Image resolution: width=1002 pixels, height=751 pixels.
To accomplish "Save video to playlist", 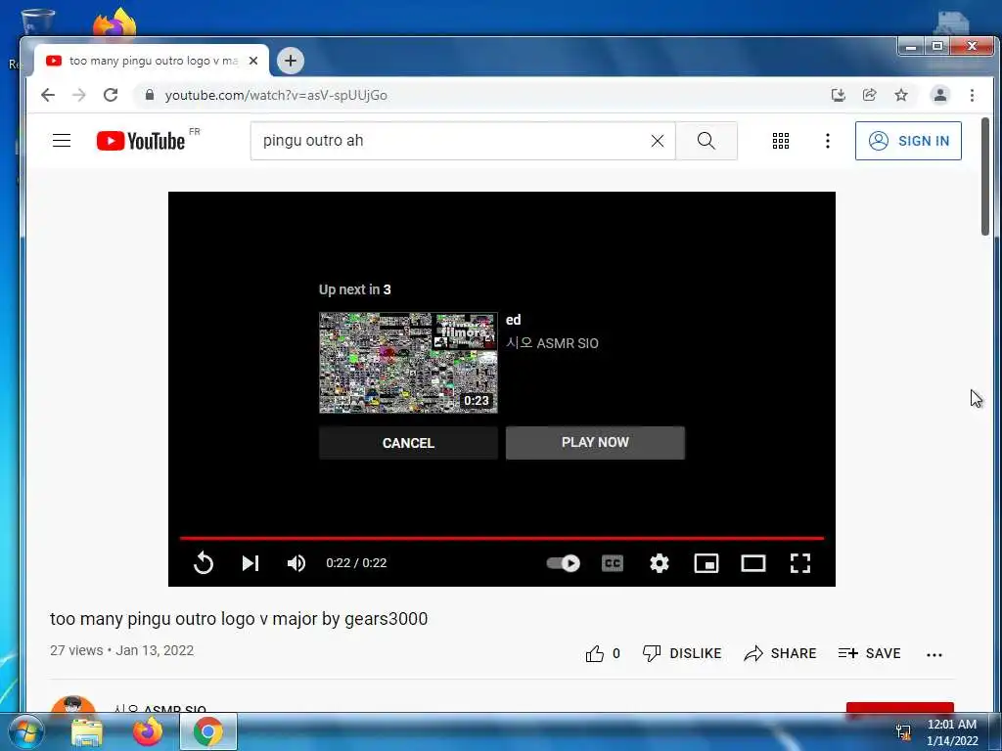I will [x=869, y=653].
